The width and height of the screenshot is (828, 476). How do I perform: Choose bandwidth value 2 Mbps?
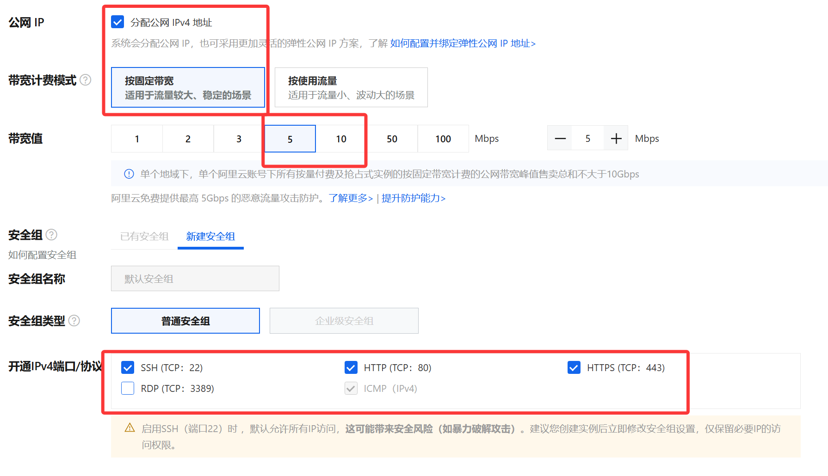[x=188, y=139]
